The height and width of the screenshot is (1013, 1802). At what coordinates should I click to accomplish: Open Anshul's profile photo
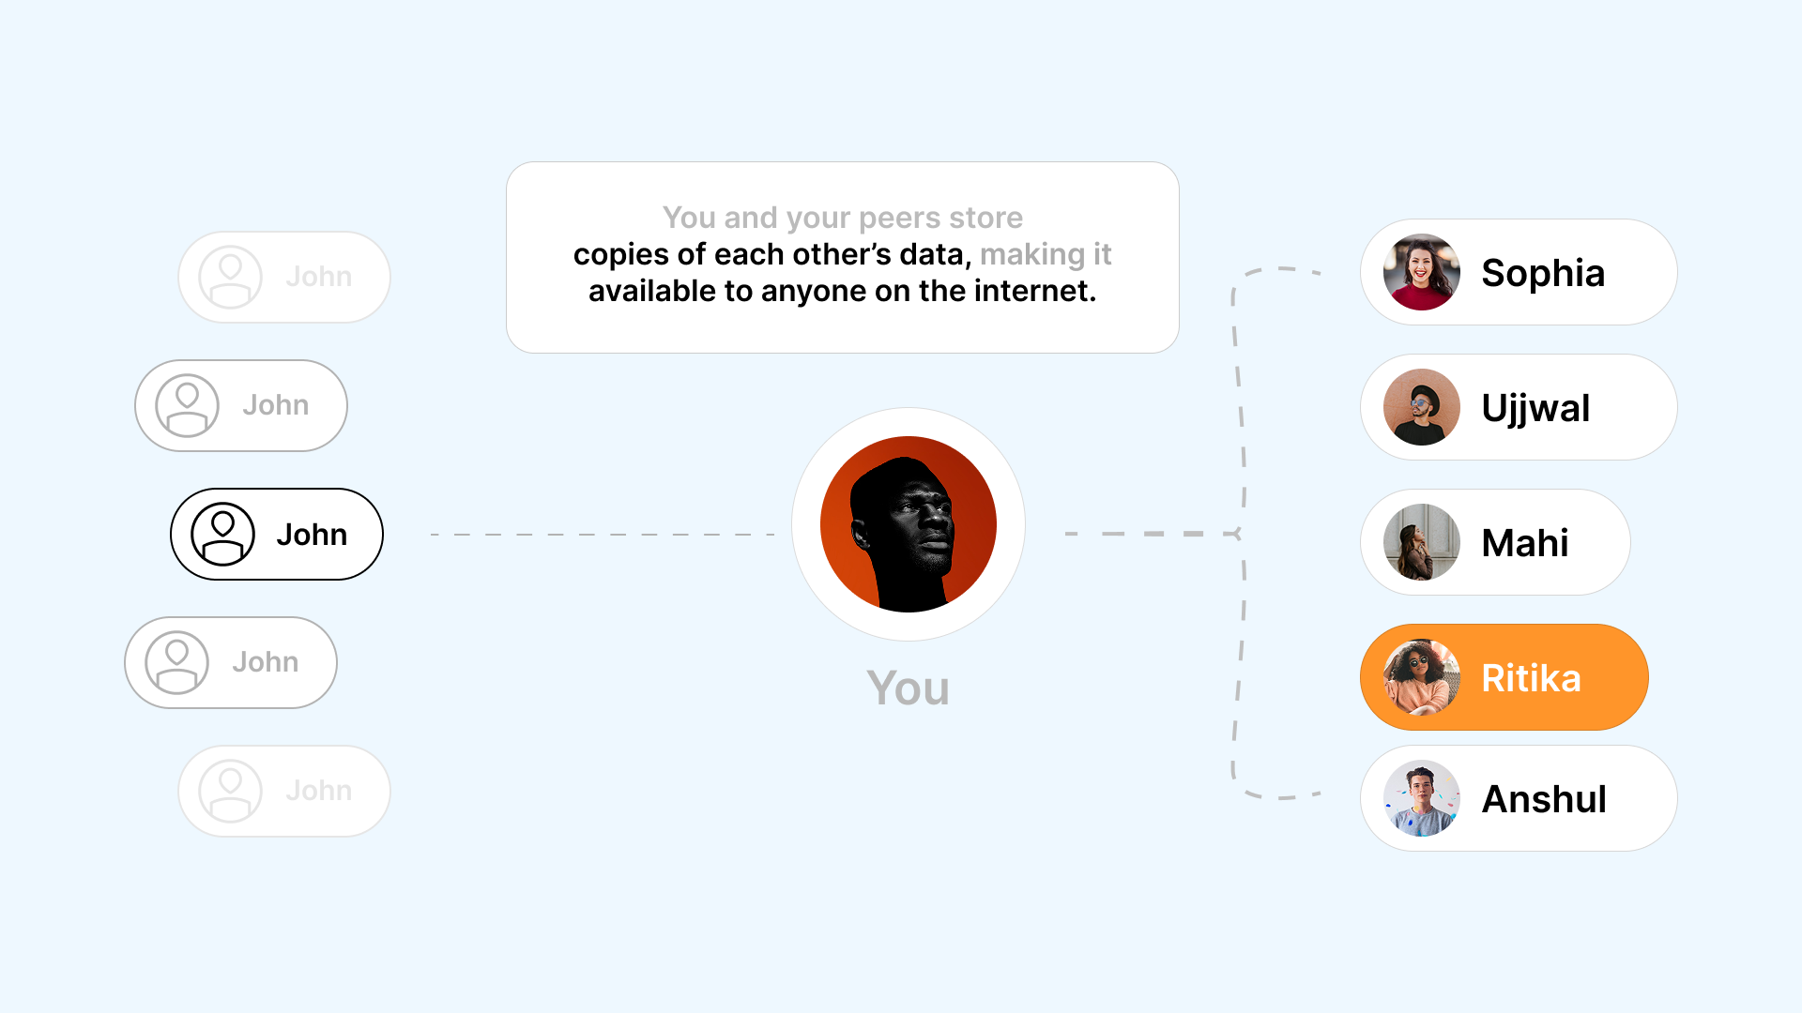click(1421, 798)
